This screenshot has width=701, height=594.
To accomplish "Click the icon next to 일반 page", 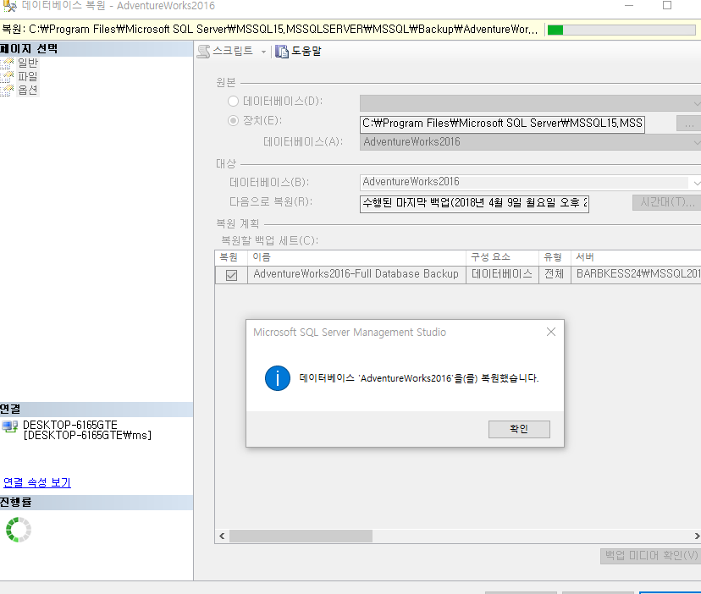I will pos(7,63).
